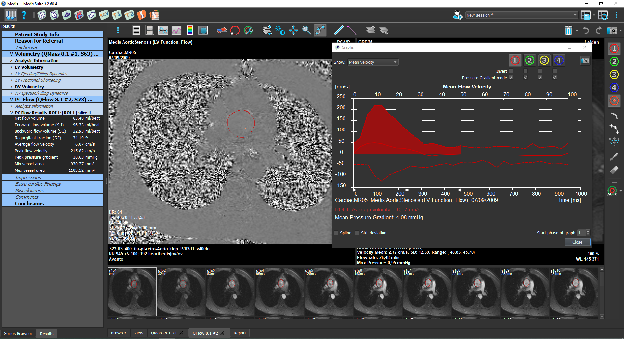Expand the LV Volumetry section
This screenshot has height=339, width=624.
coord(29,67)
